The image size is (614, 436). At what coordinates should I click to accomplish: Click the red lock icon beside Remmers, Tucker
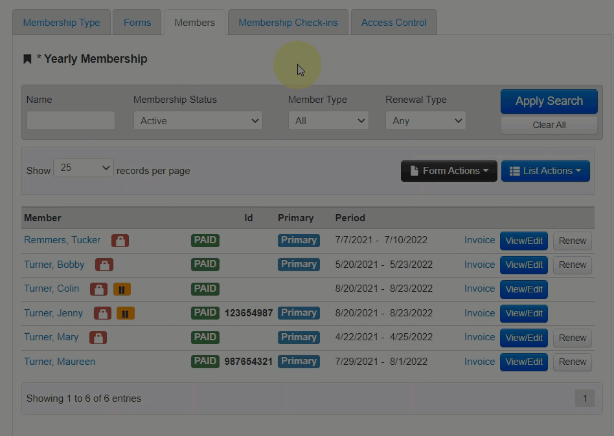[x=120, y=241]
